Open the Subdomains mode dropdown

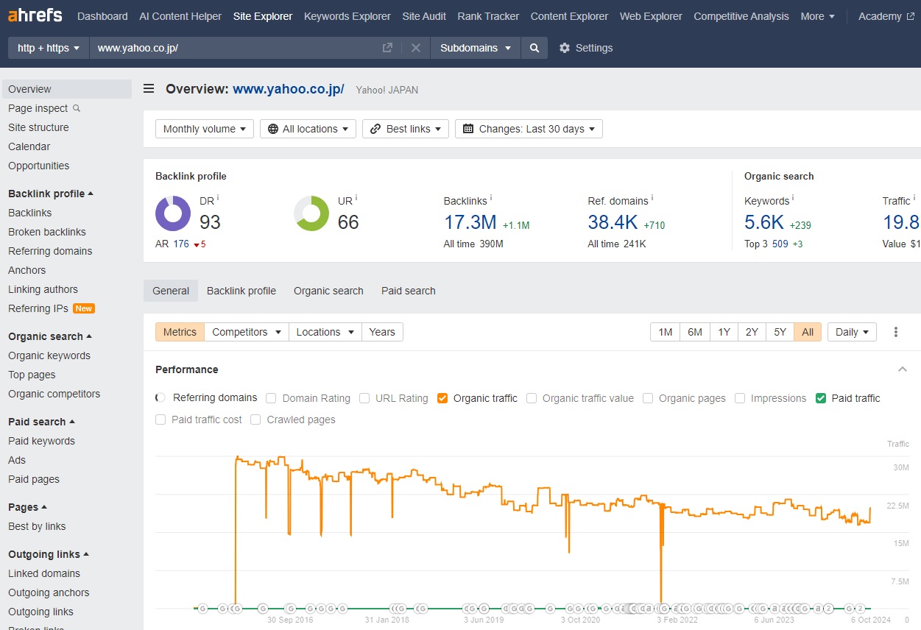pos(476,48)
